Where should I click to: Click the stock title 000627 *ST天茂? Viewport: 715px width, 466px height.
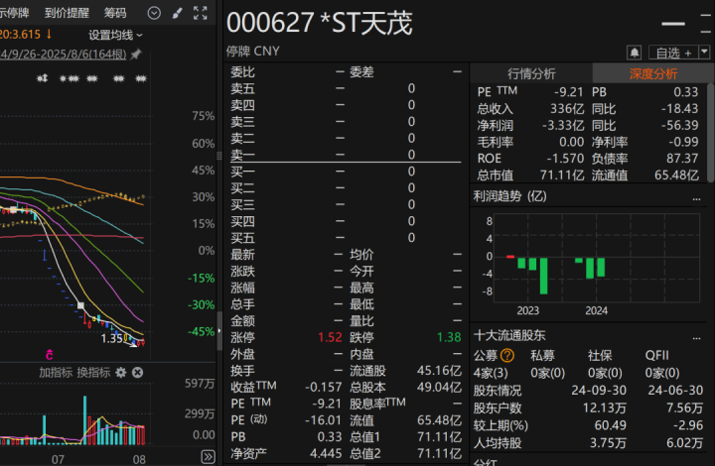pyautogui.click(x=319, y=23)
